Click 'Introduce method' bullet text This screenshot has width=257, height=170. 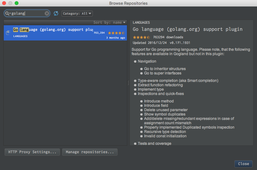tap(159, 101)
